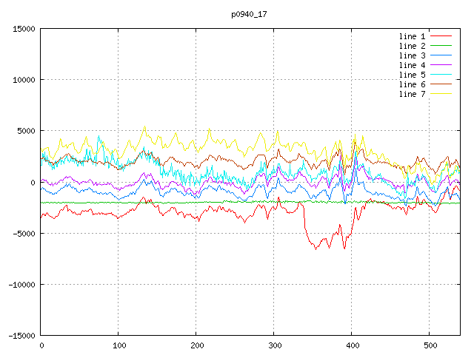Select the 'line 2' legend label

(412, 46)
